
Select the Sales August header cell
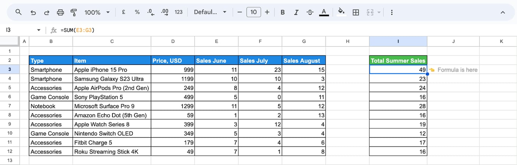[304, 60]
